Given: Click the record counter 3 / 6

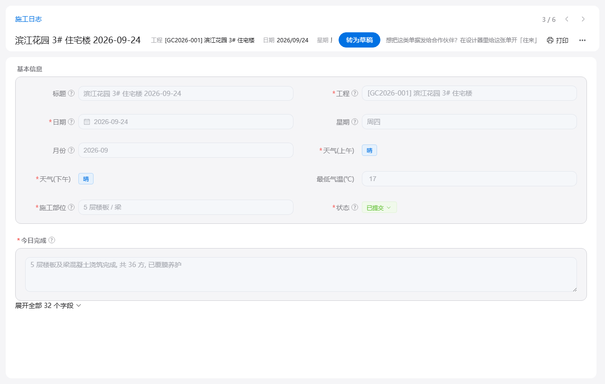Looking at the screenshot, I should click(548, 19).
